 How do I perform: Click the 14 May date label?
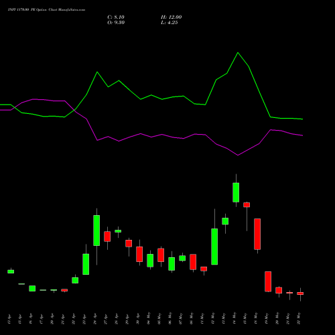234,318
